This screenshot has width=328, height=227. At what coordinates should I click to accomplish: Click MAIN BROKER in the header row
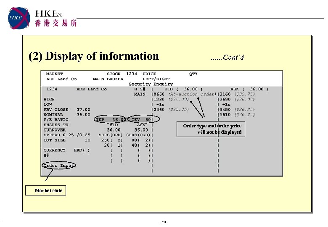108,79
